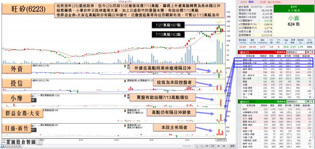Zoom in chart with plus magnifier icon

(x=202, y=146)
